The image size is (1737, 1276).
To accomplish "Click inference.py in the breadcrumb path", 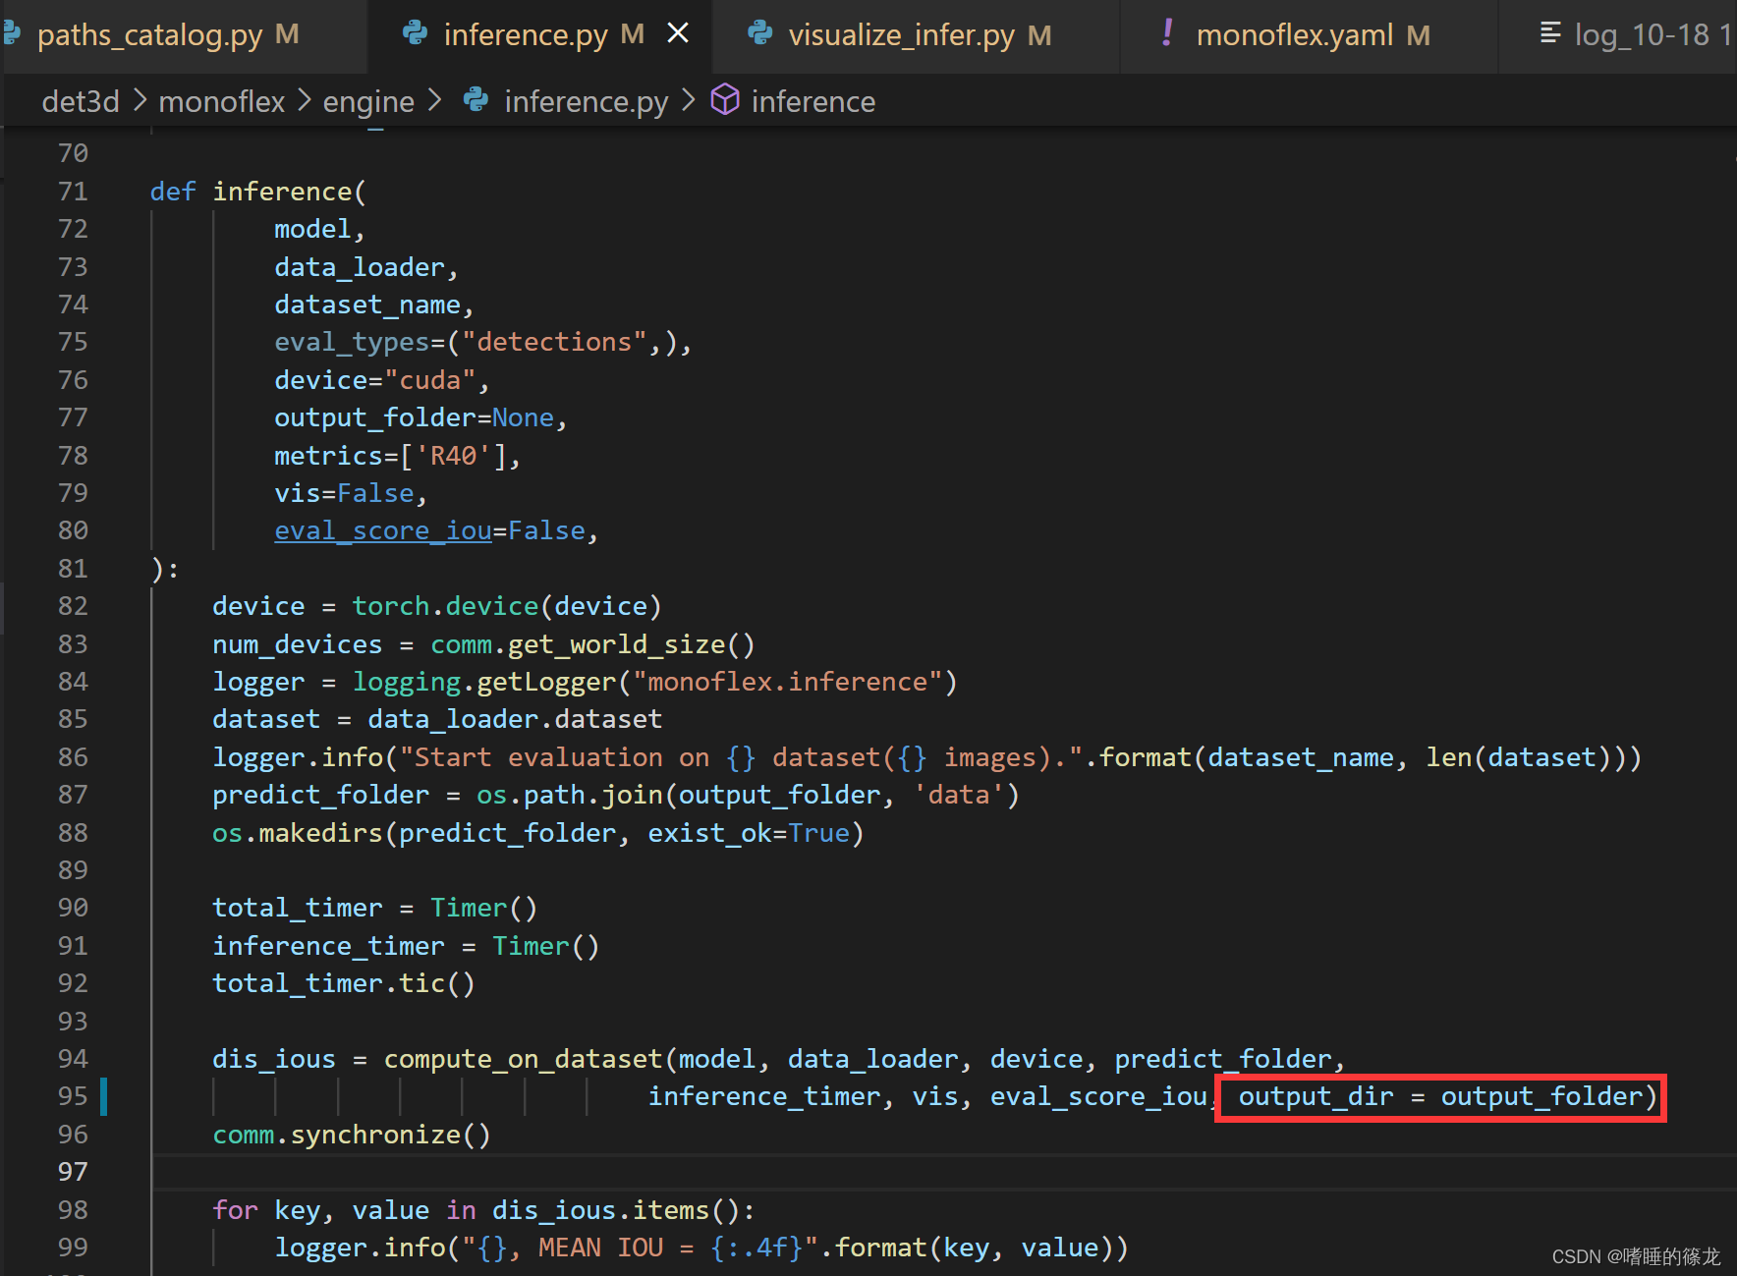I will [586, 101].
